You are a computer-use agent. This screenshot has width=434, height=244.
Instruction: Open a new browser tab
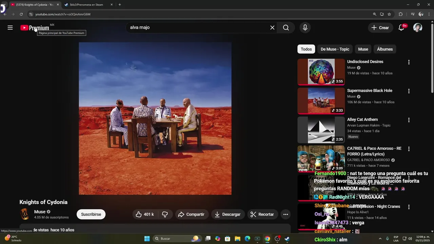click(x=120, y=5)
